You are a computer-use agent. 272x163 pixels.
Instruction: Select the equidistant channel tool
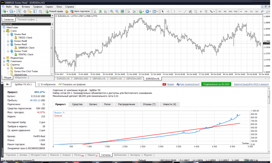pyautogui.click(x=190, y=11)
